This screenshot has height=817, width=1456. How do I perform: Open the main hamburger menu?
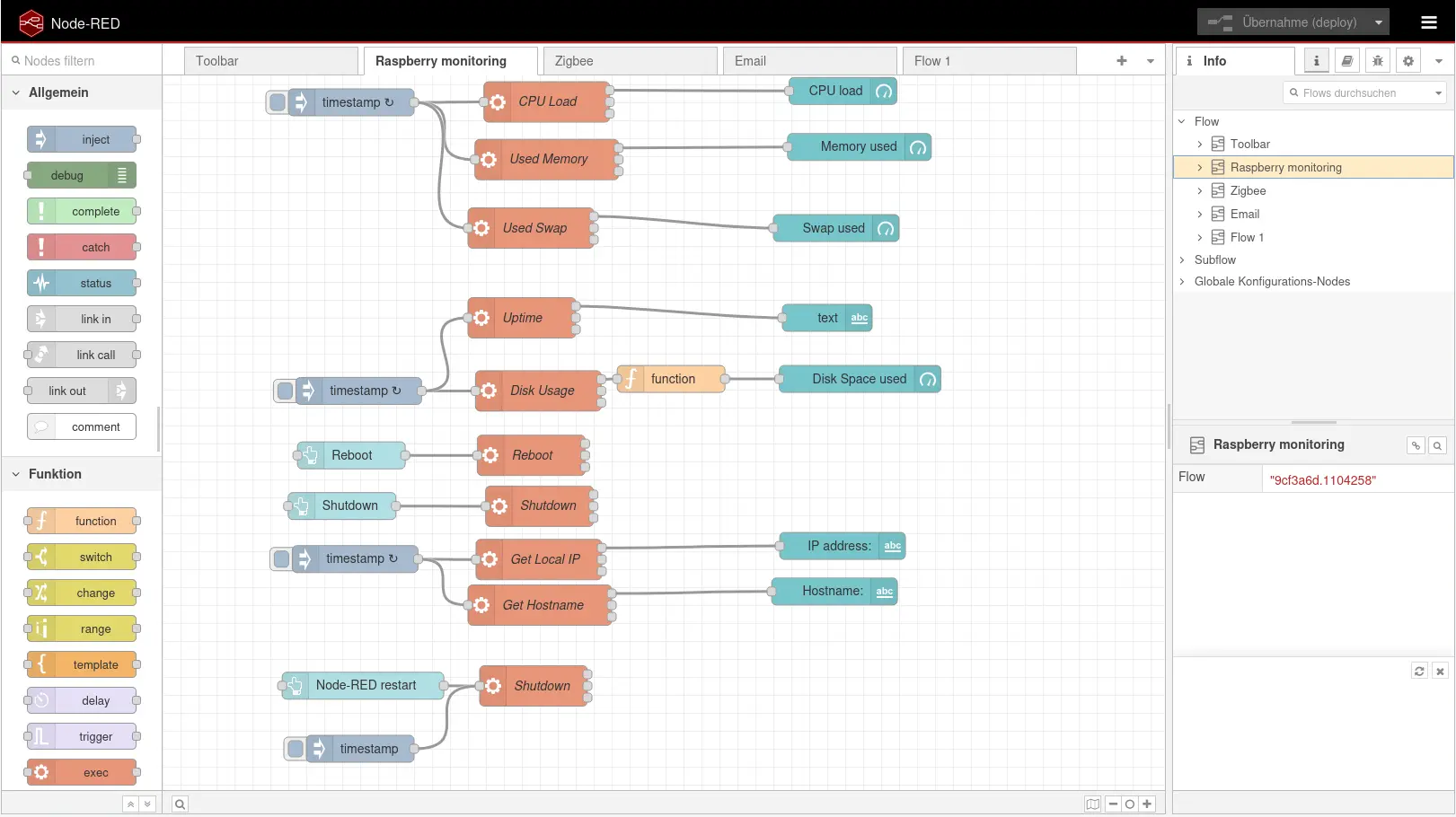pyautogui.click(x=1429, y=22)
